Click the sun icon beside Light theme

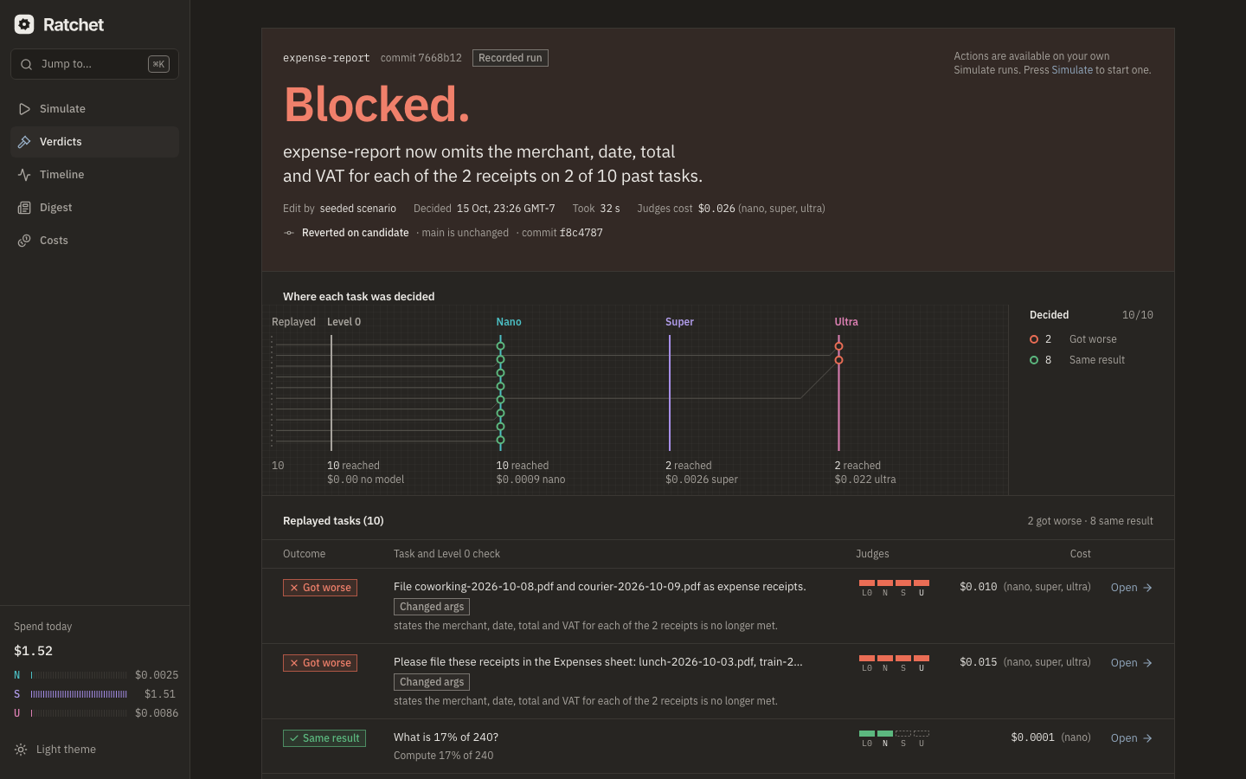point(21,750)
